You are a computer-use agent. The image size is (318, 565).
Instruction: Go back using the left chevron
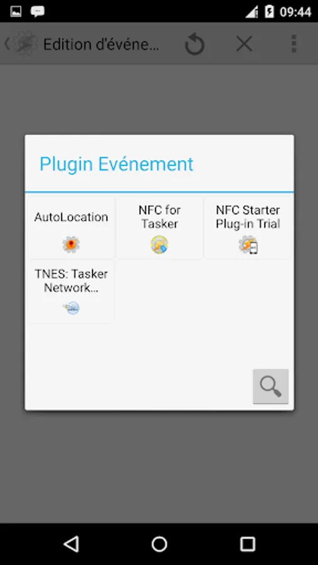pos(7,44)
